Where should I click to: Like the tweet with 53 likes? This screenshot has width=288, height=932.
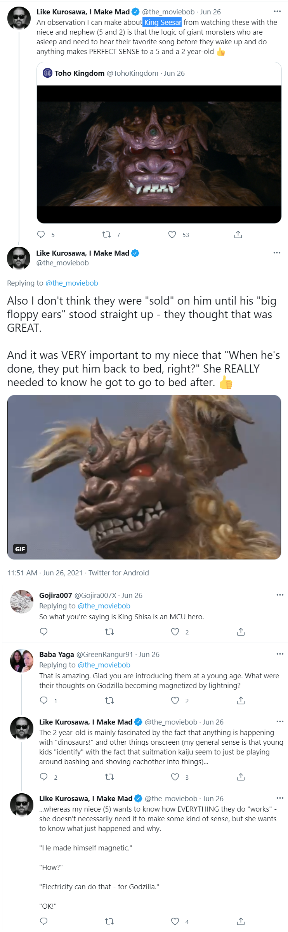pos(172,234)
